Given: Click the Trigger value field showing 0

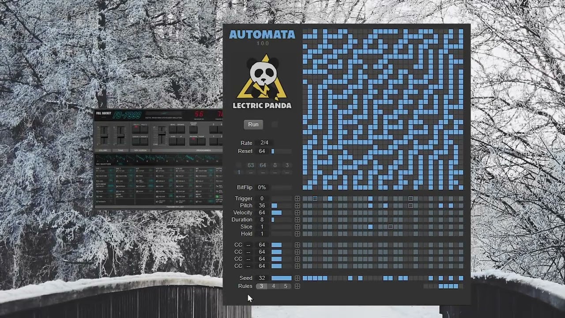Looking at the screenshot, I should 262,199.
